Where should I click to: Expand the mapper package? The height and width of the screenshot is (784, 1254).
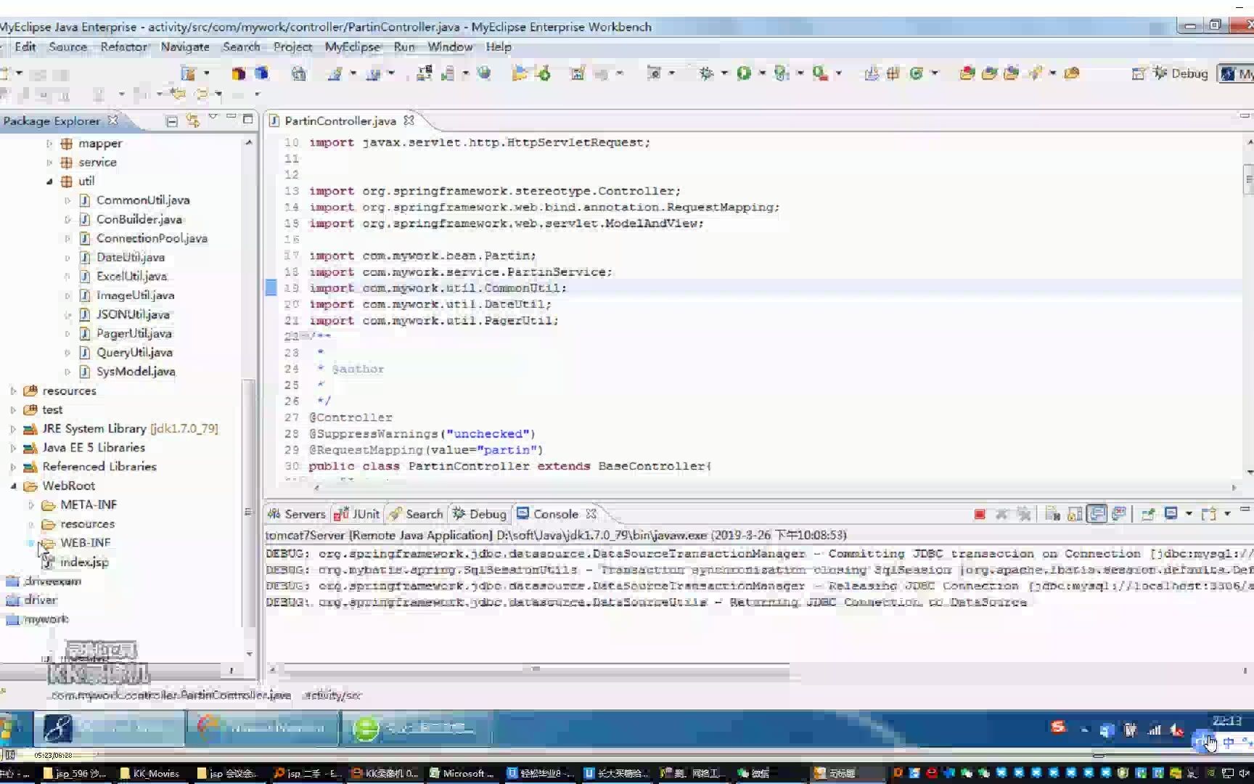coord(49,144)
